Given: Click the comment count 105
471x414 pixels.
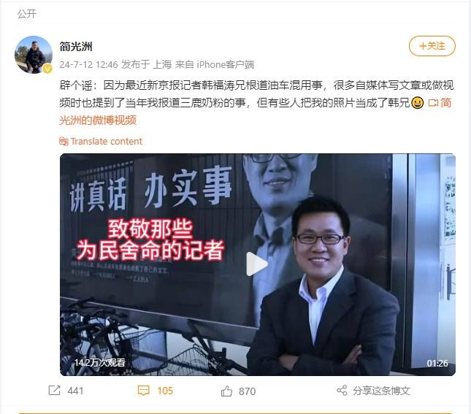Looking at the screenshot, I should pyautogui.click(x=165, y=391).
